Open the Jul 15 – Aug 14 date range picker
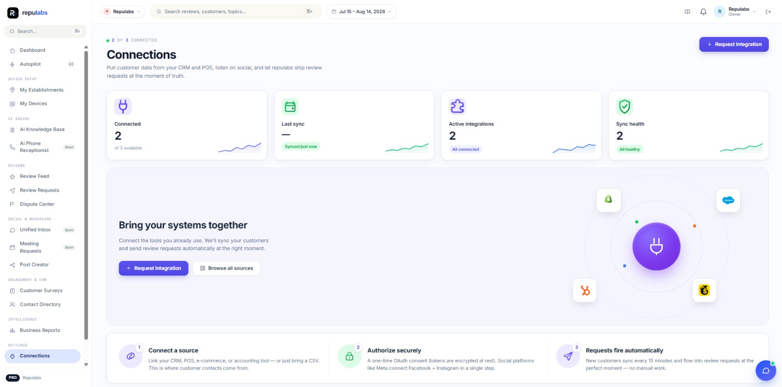 pyautogui.click(x=361, y=12)
